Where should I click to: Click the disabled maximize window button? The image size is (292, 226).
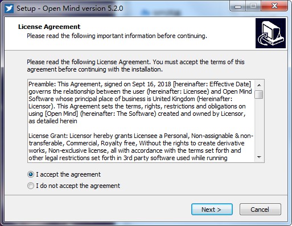pos(253,6)
